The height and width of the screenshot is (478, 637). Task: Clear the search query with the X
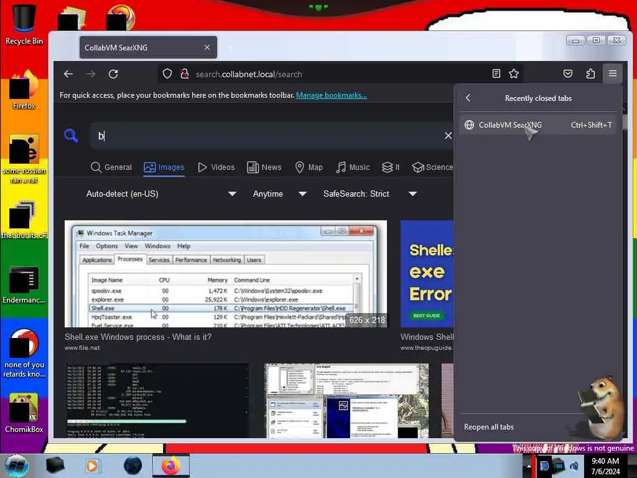click(448, 135)
